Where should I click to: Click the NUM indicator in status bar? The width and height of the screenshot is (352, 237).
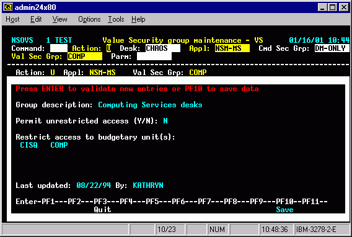point(217,230)
